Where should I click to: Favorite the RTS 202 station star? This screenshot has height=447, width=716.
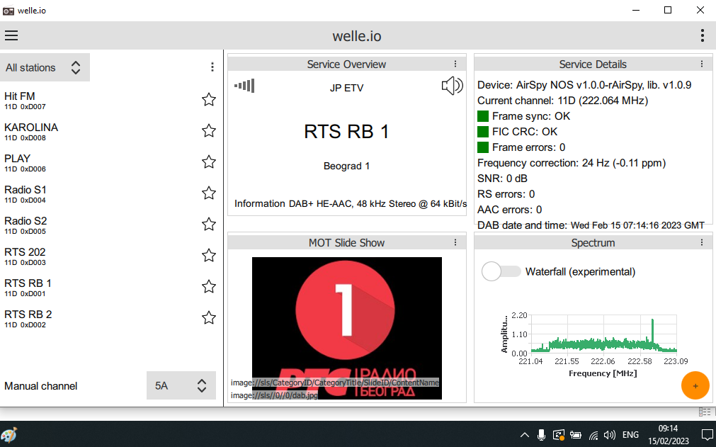209,255
